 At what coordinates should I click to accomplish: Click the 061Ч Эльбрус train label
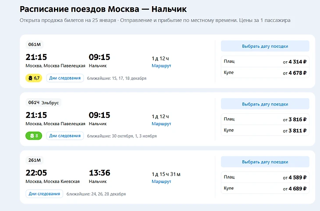(x=43, y=102)
